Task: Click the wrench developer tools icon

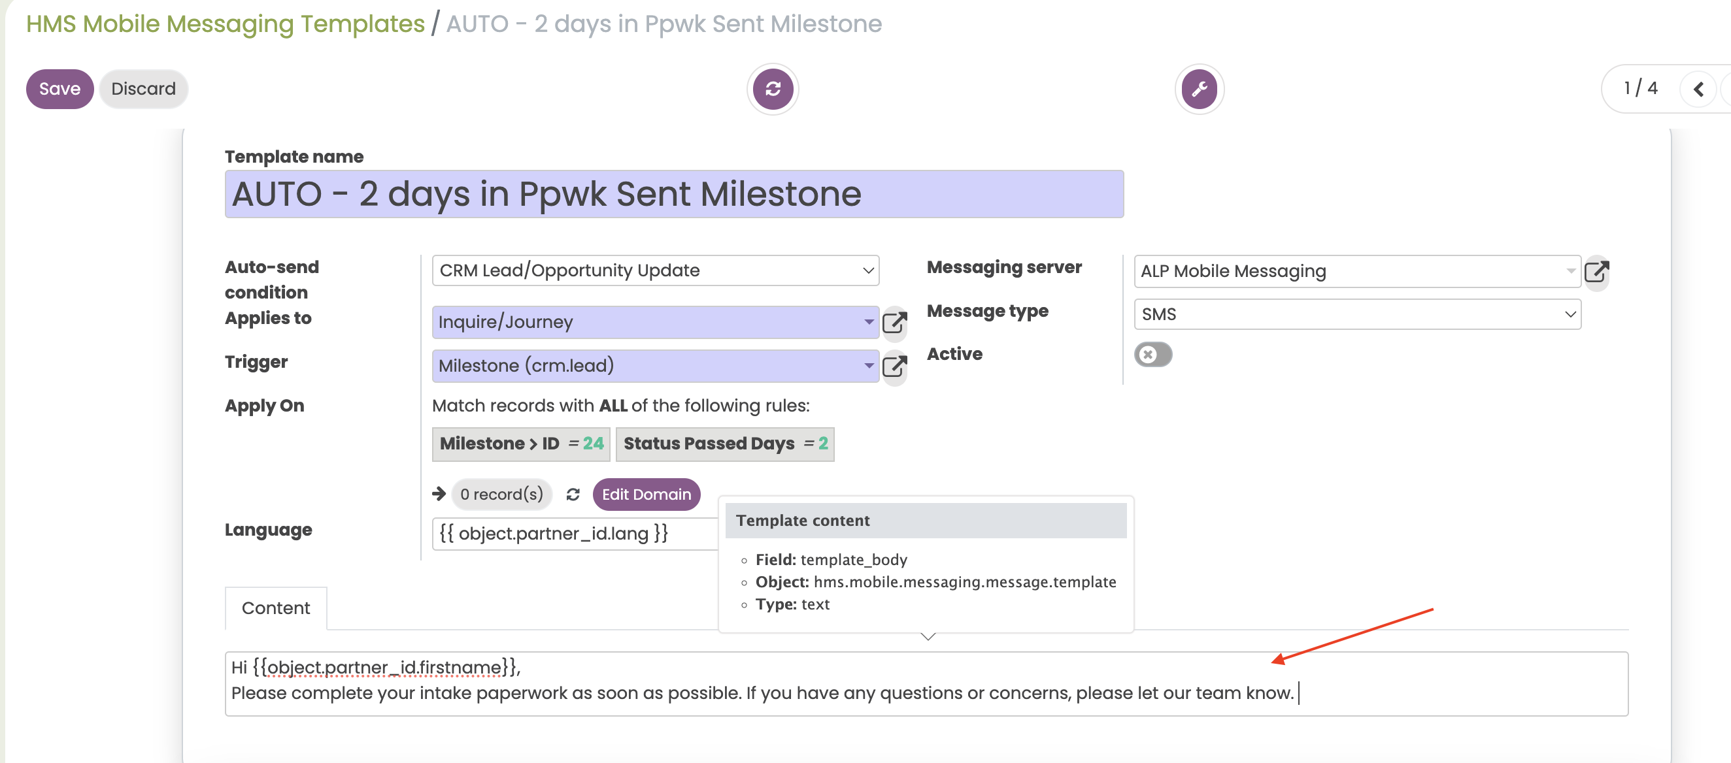Action: coord(1199,89)
